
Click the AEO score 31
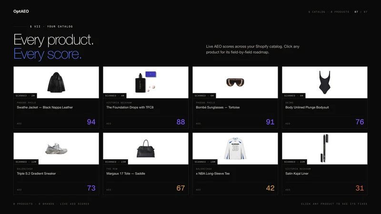tap(360, 188)
